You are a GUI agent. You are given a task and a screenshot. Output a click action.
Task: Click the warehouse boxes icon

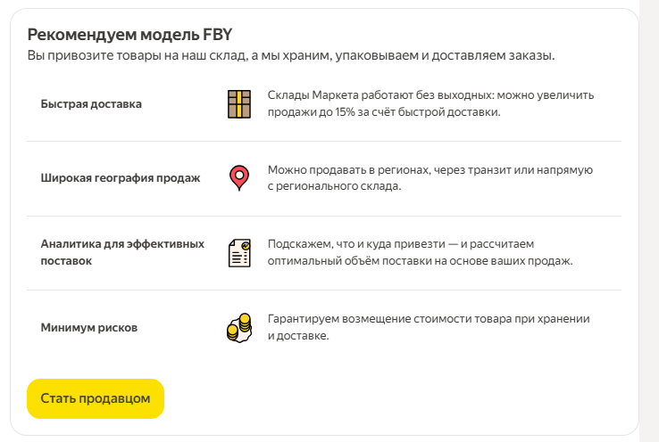[x=238, y=104]
